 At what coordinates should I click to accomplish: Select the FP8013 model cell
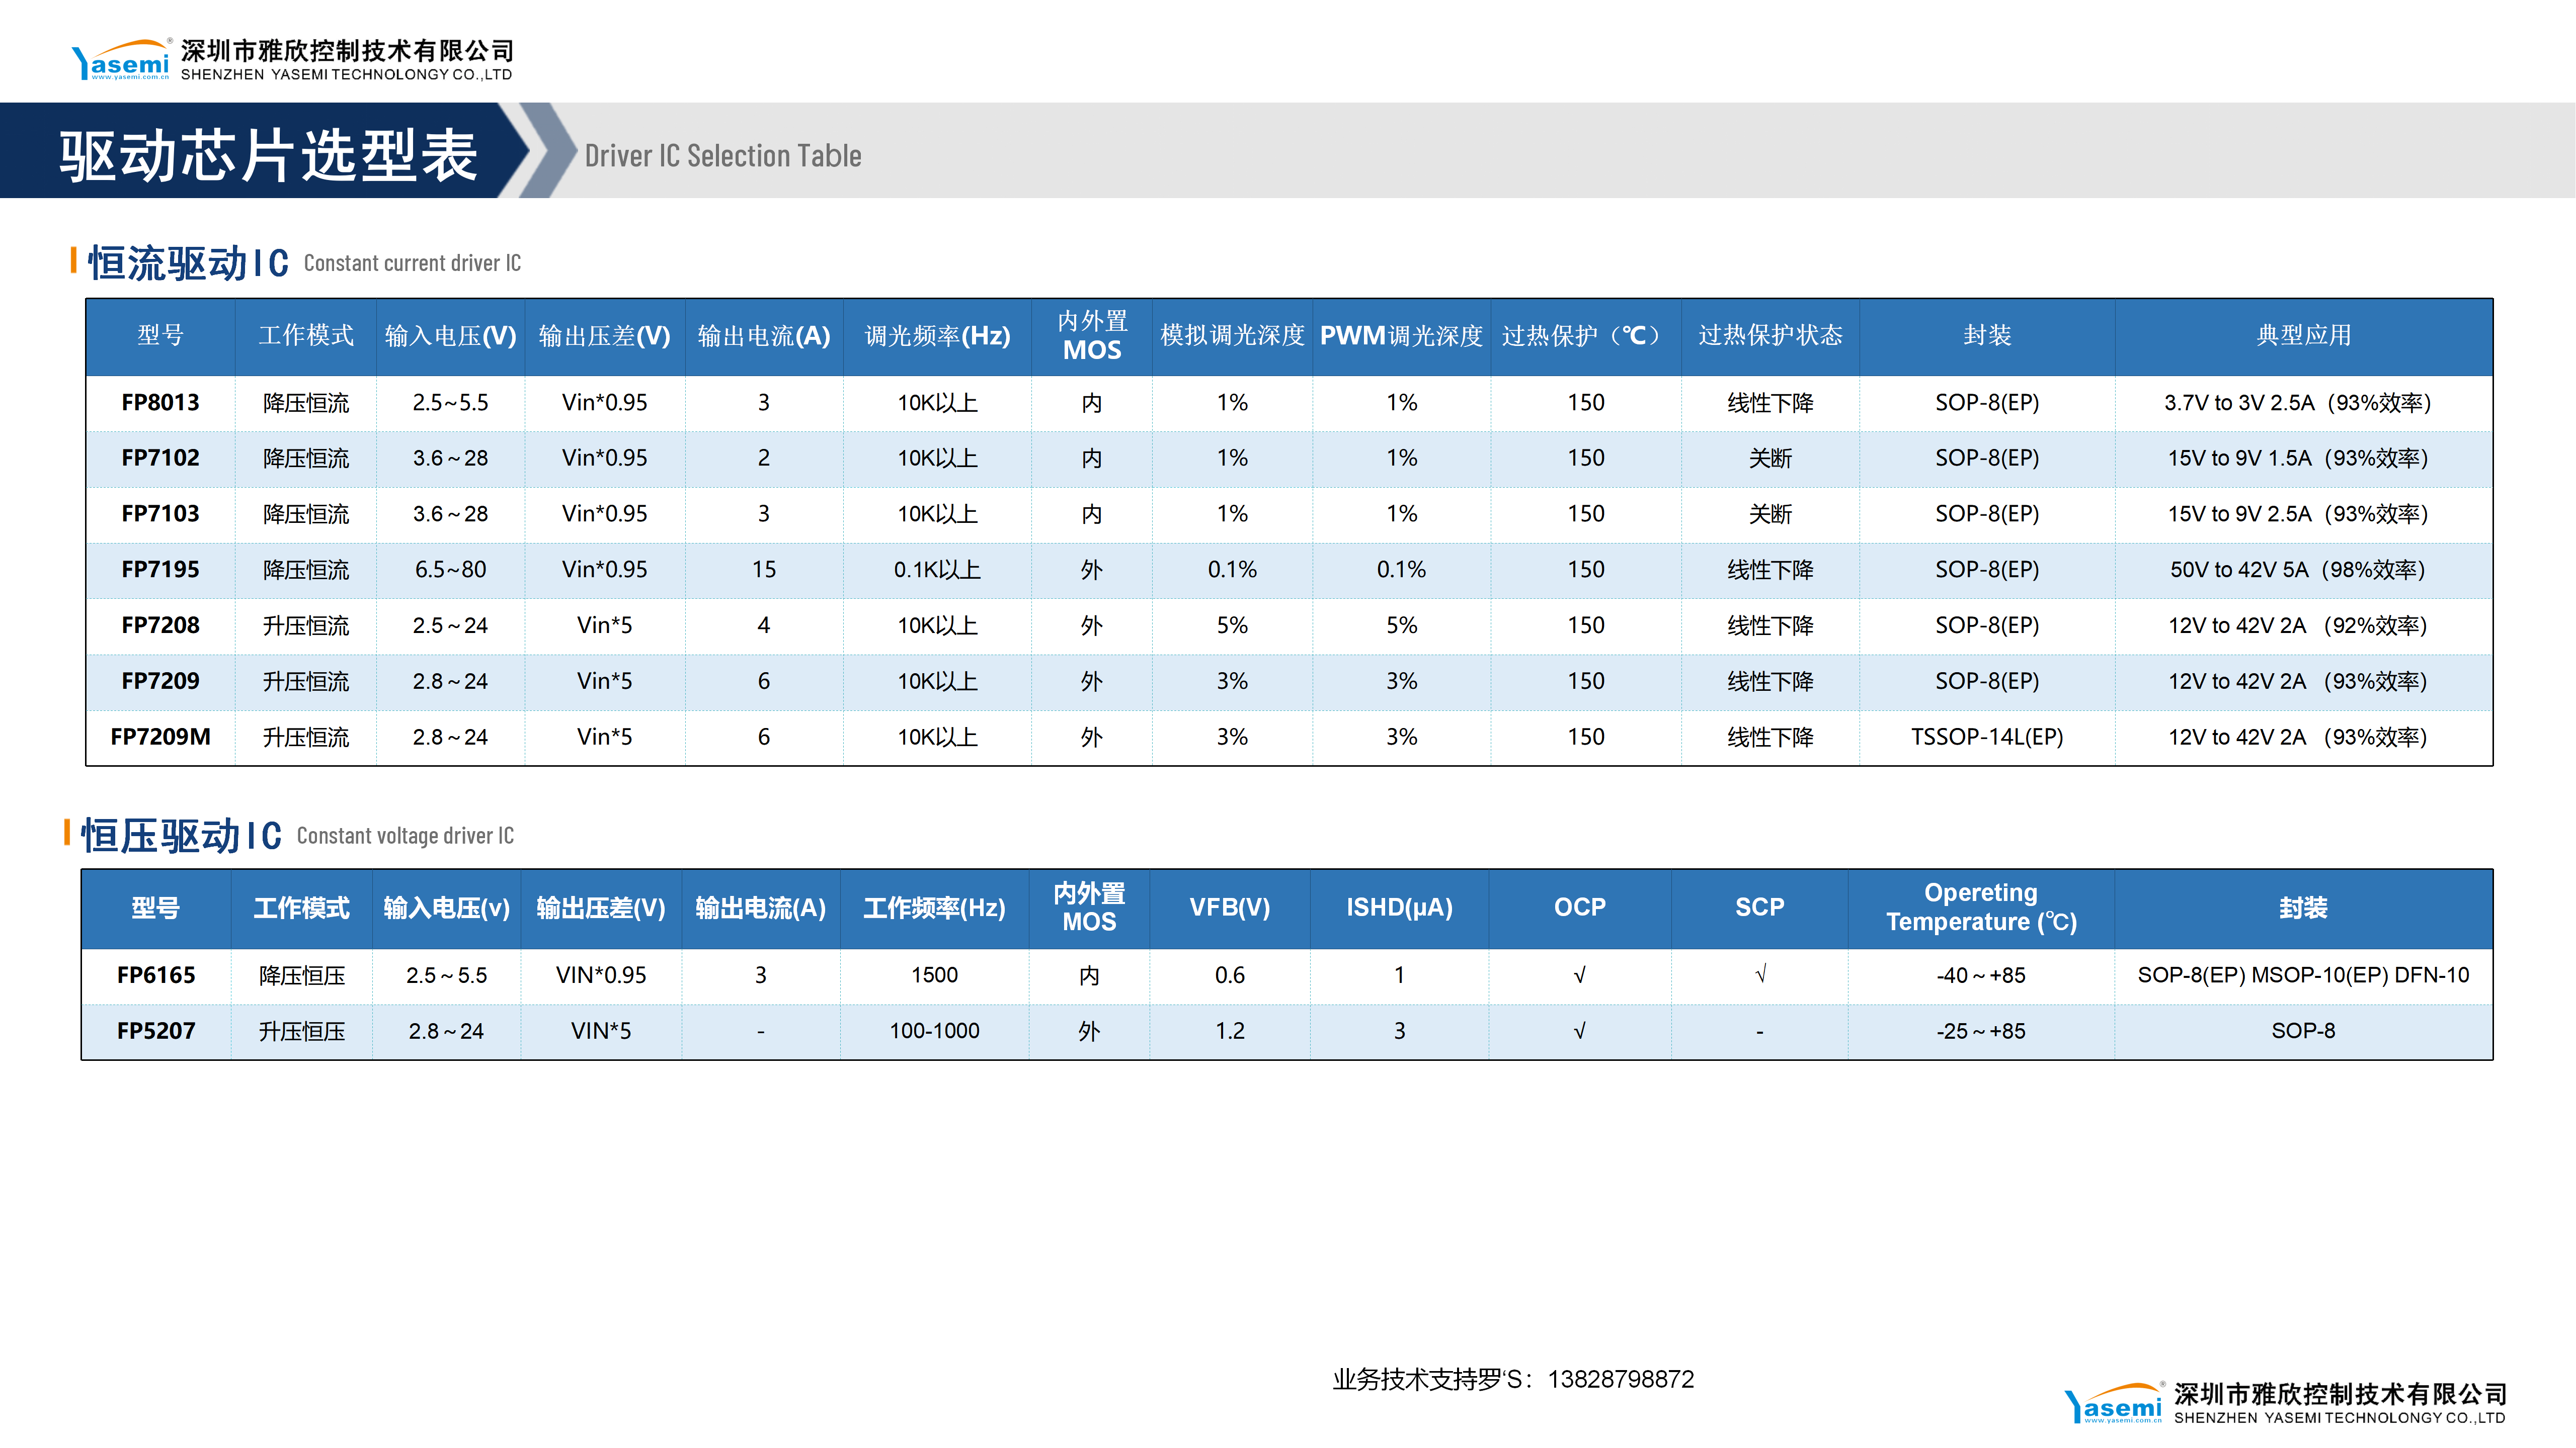[160, 403]
